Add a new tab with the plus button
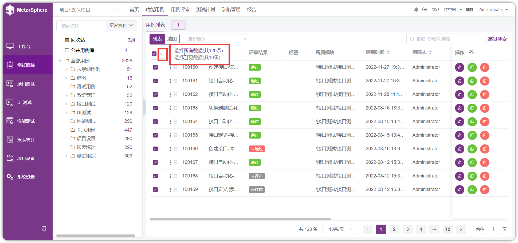This screenshot has height=243, width=518. click(x=178, y=25)
